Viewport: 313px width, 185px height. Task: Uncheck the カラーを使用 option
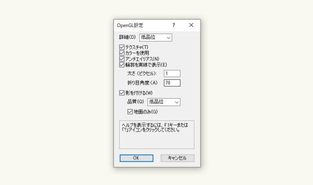(122, 53)
